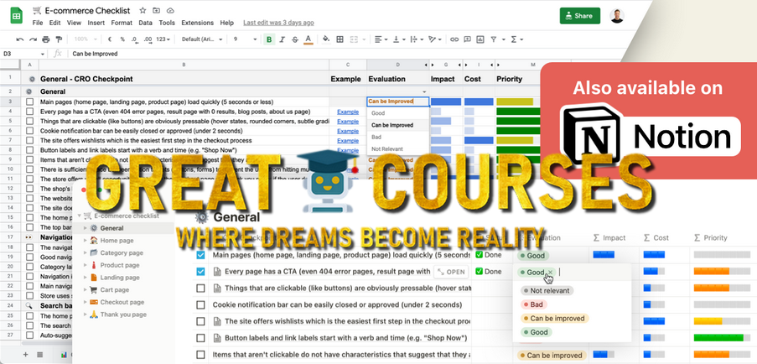Insert a chart with the chart icon
This screenshot has height=364, width=757.
[480, 39]
